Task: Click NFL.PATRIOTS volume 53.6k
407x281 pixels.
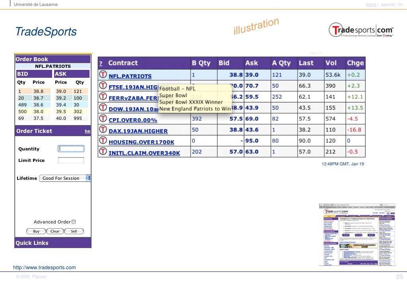Action: point(333,75)
